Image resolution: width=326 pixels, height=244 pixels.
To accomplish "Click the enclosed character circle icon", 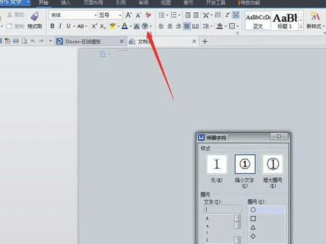I will tap(145, 26).
